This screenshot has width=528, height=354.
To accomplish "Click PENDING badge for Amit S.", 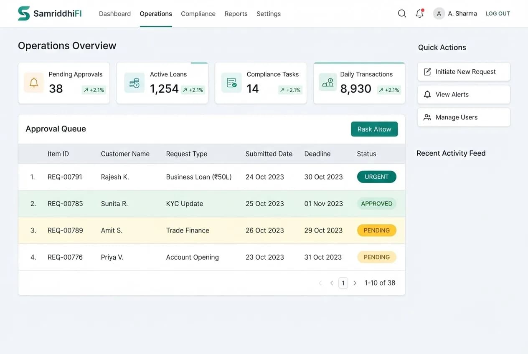I will pyautogui.click(x=376, y=230).
